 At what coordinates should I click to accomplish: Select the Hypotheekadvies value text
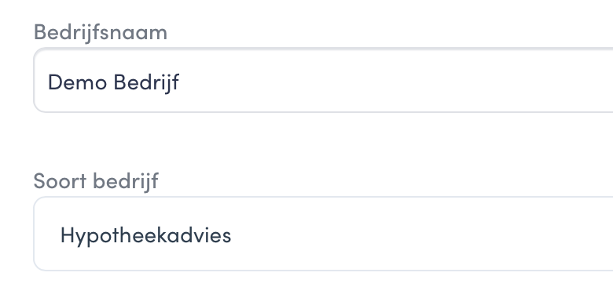click(x=146, y=235)
